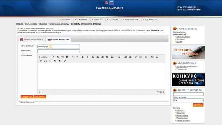The width and height of the screenshot is (222, 125).
Task: Open the Форматы dropdown
Action: point(44,57)
